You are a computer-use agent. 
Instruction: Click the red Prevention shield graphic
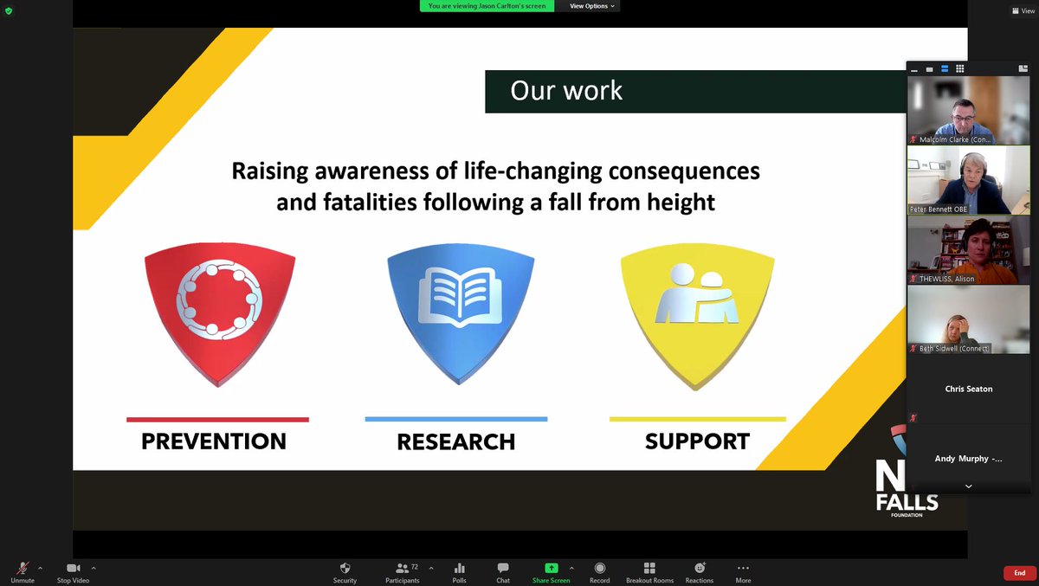220,312
